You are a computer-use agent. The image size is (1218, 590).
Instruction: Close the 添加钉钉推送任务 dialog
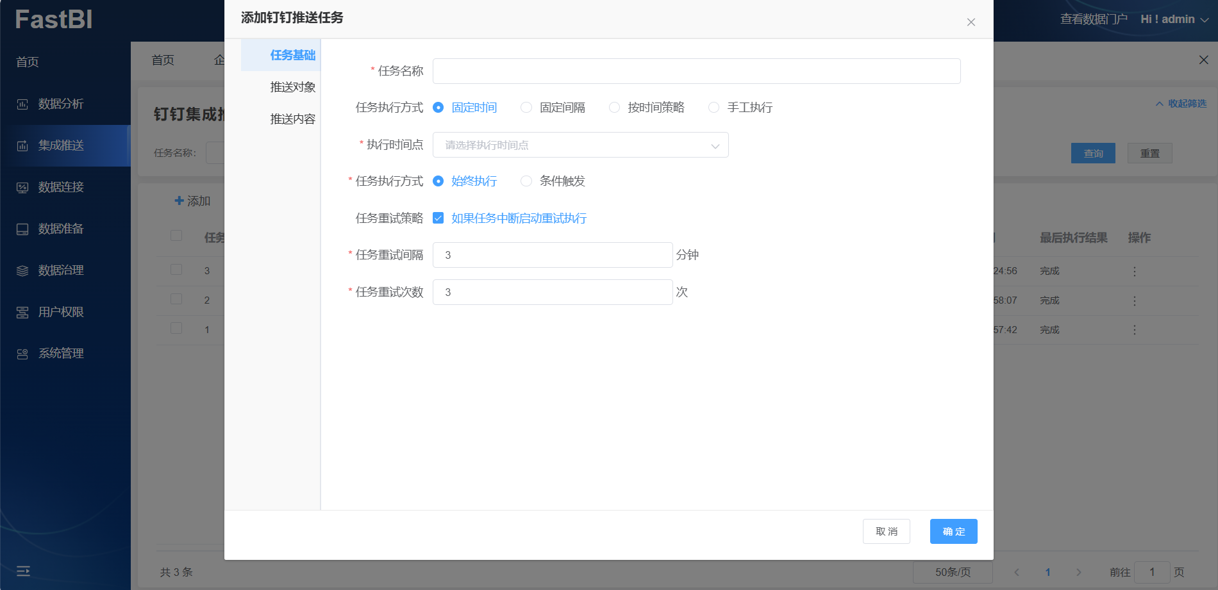pyautogui.click(x=971, y=22)
